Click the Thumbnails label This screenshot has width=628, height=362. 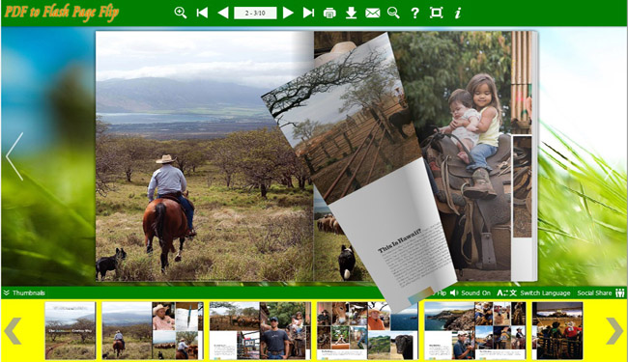point(28,292)
